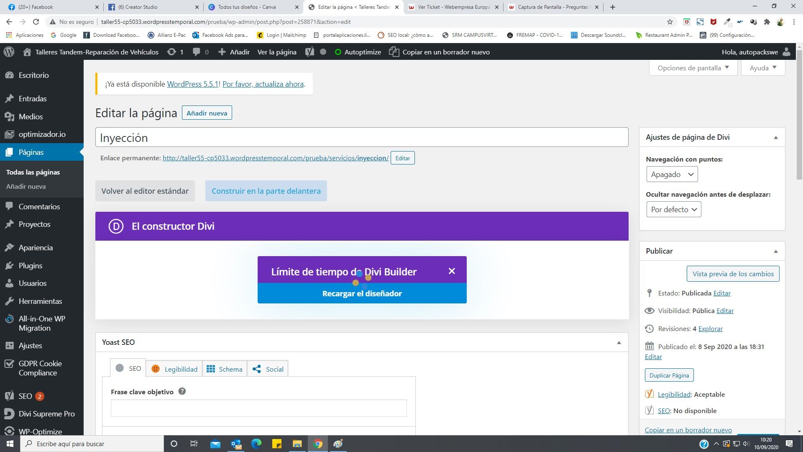This screenshot has height=452, width=803.
Task: Reload the browser page
Action: 36,22
